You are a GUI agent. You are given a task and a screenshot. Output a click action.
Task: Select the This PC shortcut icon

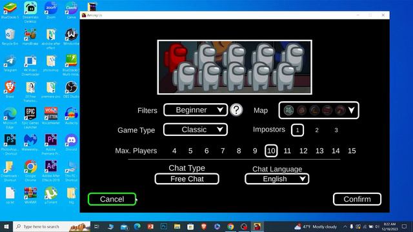coord(71,170)
